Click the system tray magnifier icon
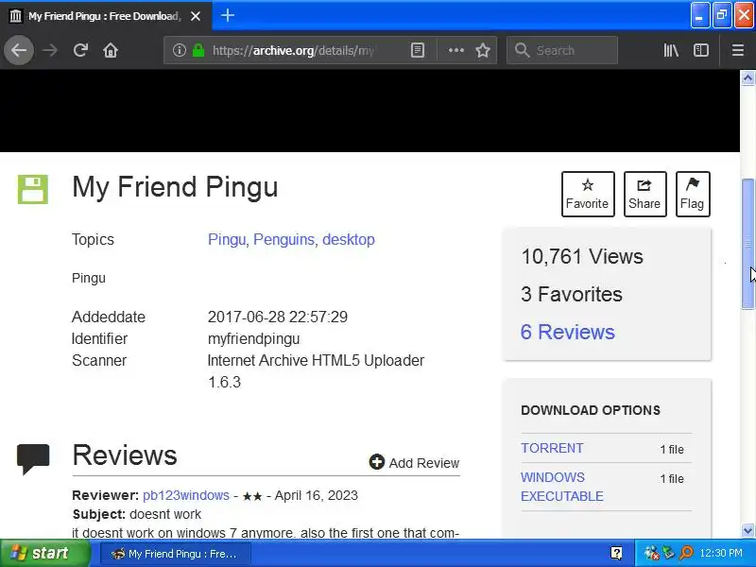Image resolution: width=756 pixels, height=567 pixels. (x=686, y=553)
